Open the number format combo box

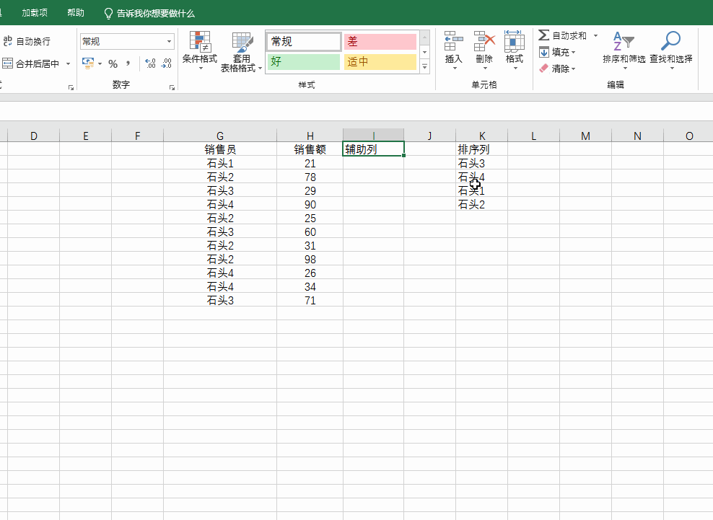point(127,41)
